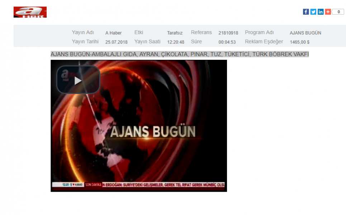The image size is (346, 215).
Task: Click the 'Etki' label
Action: click(139, 32)
